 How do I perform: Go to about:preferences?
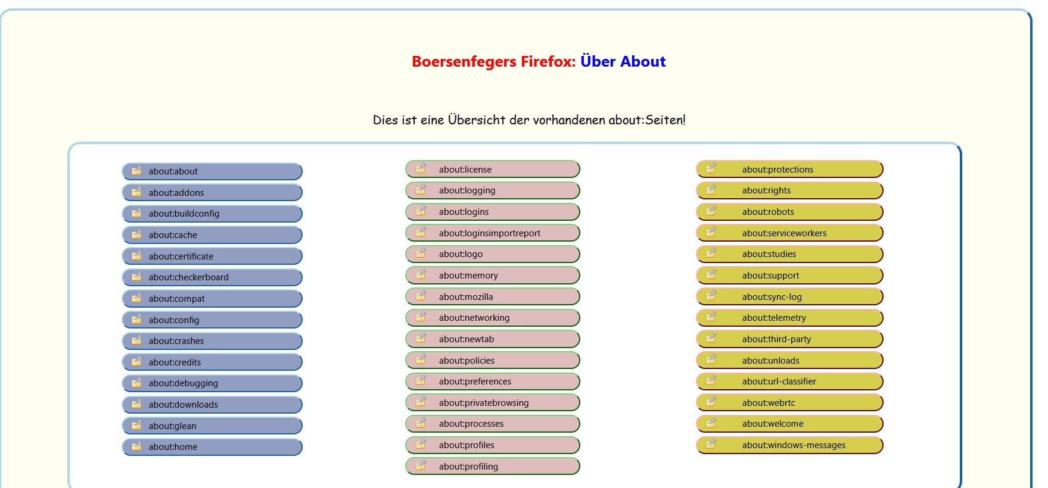tap(493, 381)
